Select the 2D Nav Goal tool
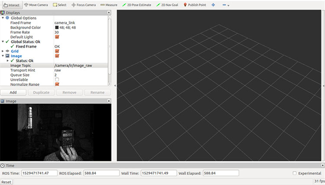 168,5
